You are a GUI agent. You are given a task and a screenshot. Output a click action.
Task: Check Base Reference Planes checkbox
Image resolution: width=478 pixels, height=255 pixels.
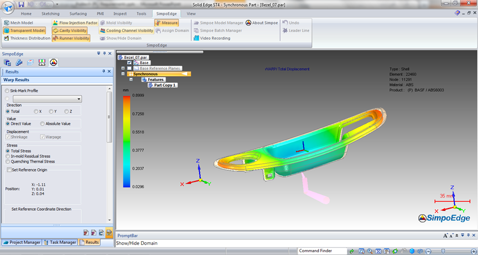[129, 69]
